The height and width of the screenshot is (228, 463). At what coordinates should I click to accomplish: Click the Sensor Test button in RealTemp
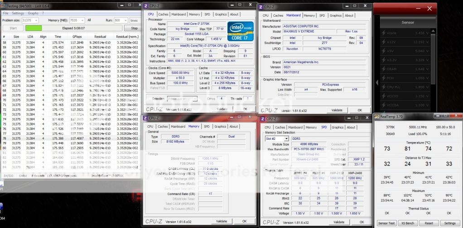[x=386, y=223]
